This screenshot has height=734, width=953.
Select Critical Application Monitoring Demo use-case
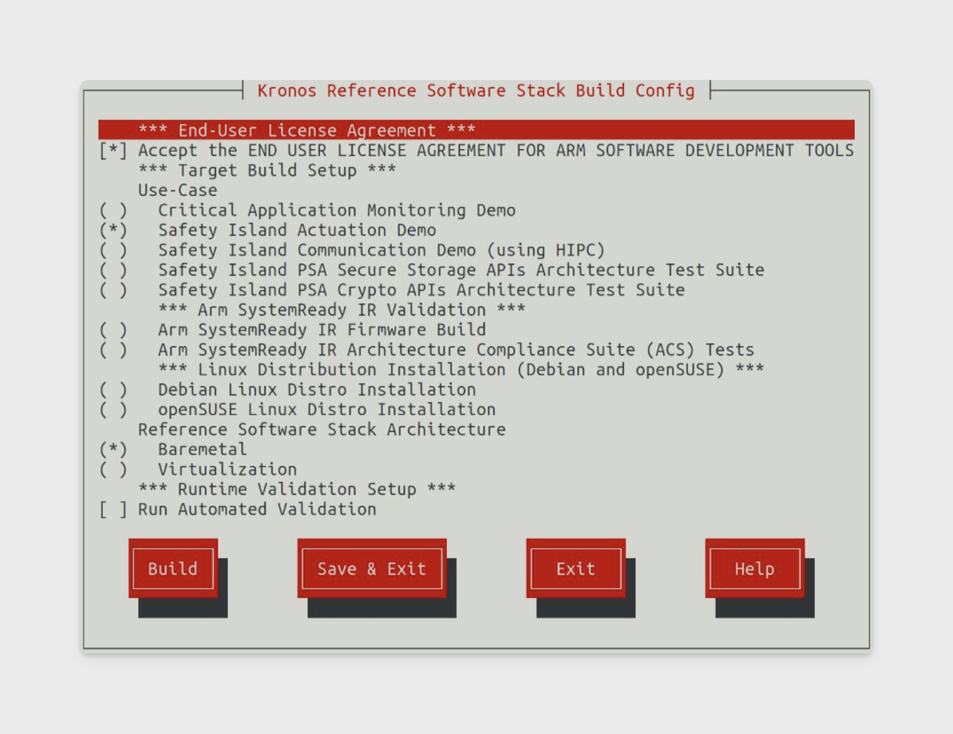click(113, 210)
